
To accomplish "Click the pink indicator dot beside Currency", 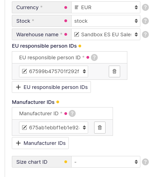I will click(x=66, y=7).
